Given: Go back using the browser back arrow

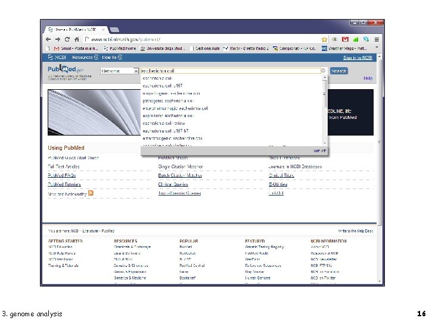Looking at the screenshot, I should click(x=48, y=39).
